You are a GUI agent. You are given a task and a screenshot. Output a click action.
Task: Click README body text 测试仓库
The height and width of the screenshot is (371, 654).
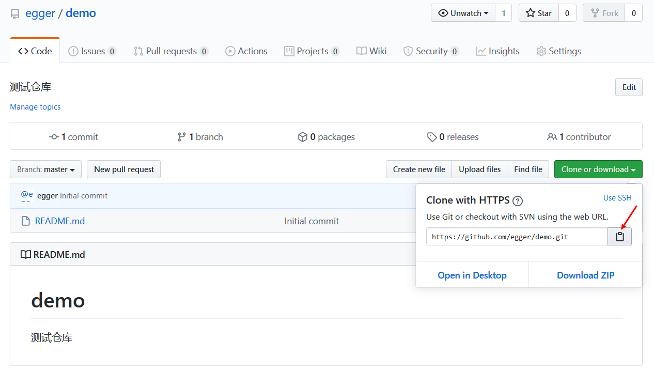pyautogui.click(x=52, y=338)
